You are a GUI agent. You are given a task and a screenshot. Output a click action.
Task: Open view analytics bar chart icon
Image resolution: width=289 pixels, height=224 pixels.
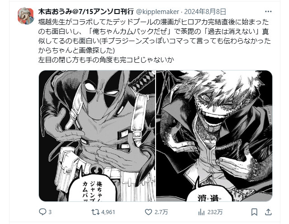201,212
